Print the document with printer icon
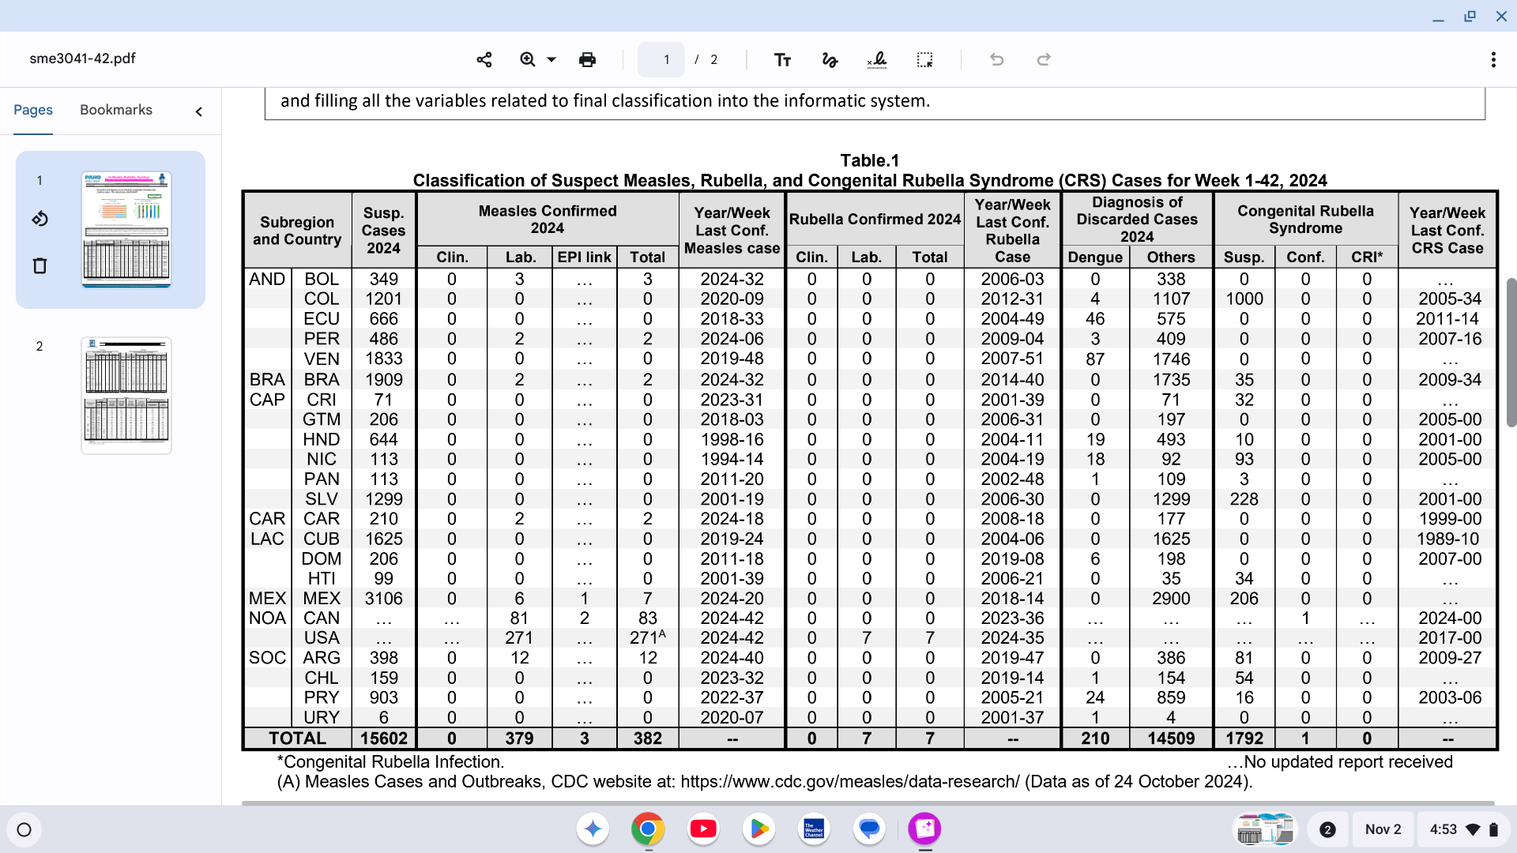 coord(587,59)
